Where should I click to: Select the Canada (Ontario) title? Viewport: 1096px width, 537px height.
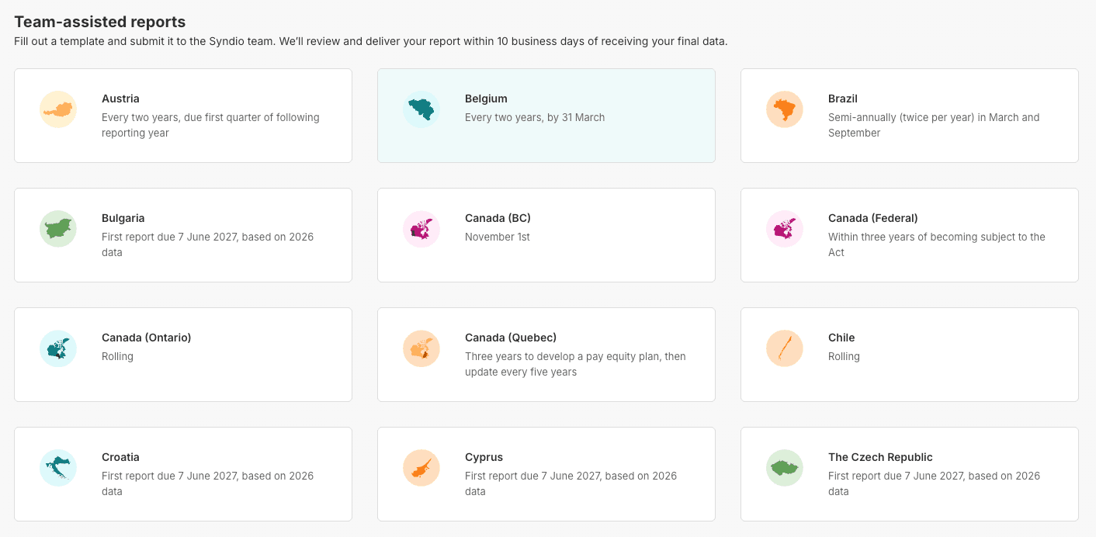(x=147, y=338)
